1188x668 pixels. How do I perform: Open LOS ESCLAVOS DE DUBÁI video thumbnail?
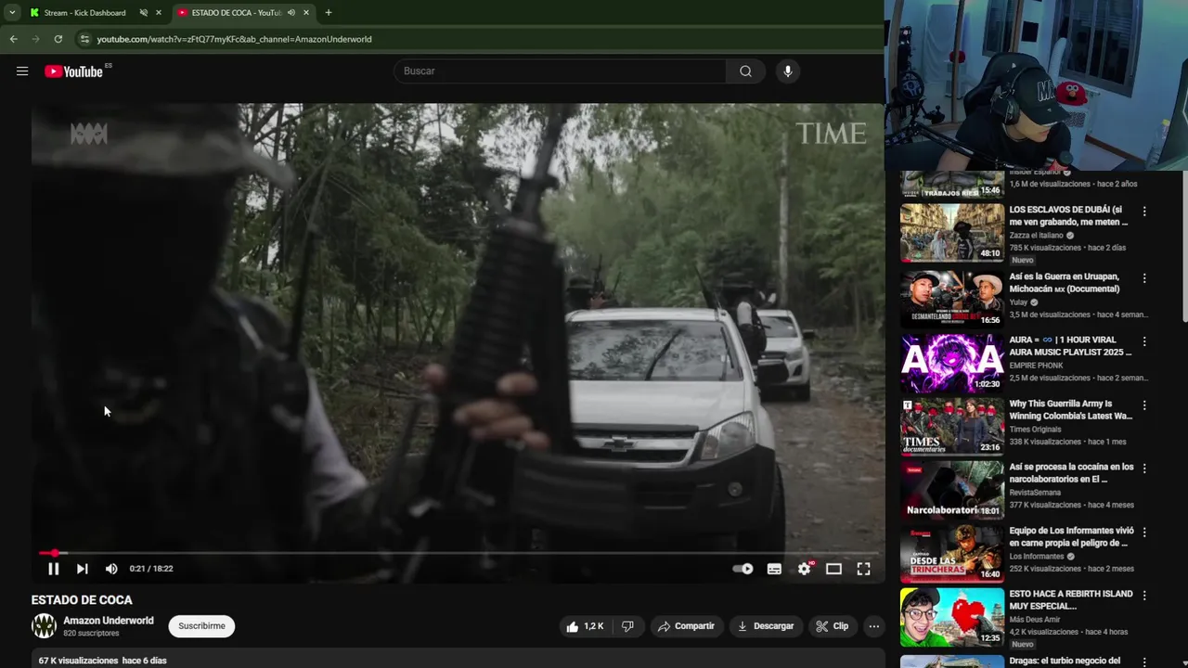[x=952, y=233]
